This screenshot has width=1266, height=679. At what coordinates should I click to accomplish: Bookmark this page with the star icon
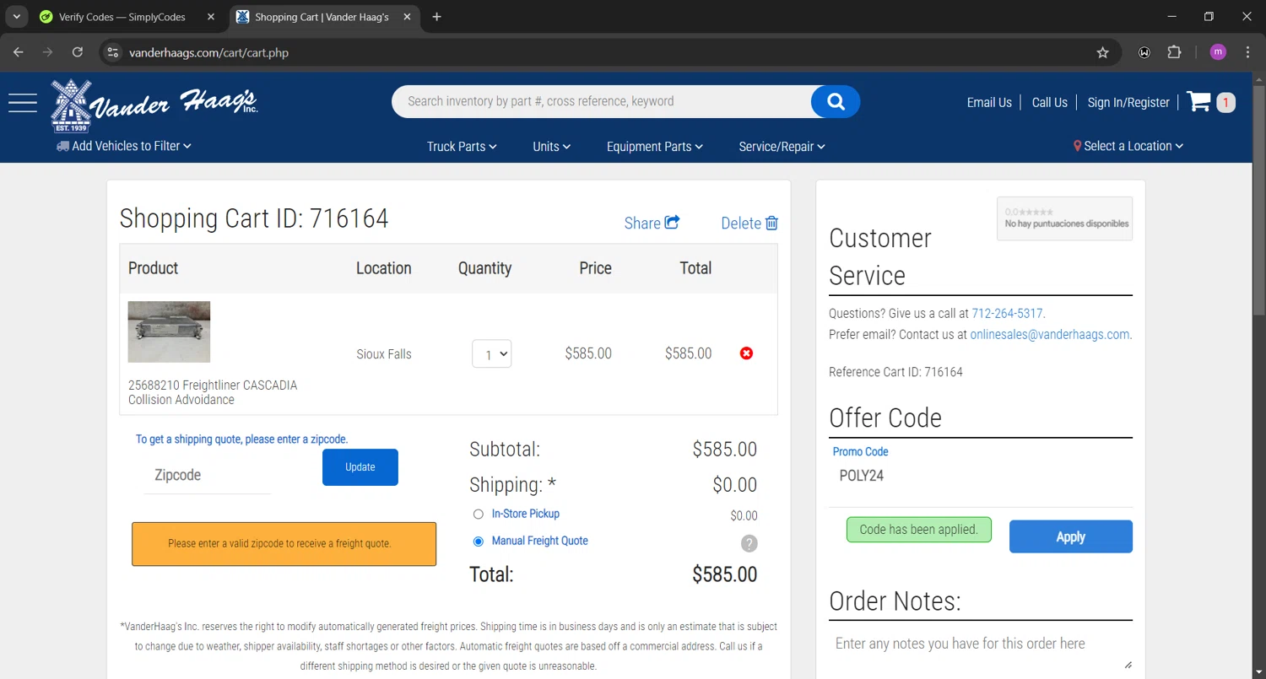pos(1102,52)
